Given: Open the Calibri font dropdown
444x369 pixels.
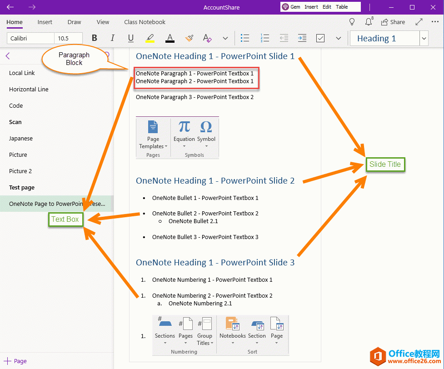Looking at the screenshot, I should click(x=30, y=38).
